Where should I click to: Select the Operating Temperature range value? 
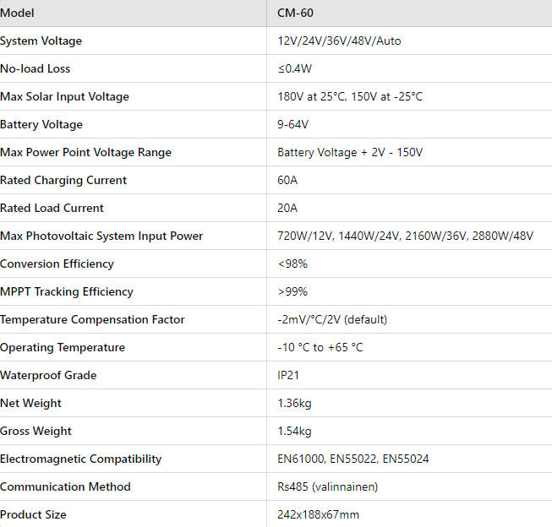pos(320,347)
